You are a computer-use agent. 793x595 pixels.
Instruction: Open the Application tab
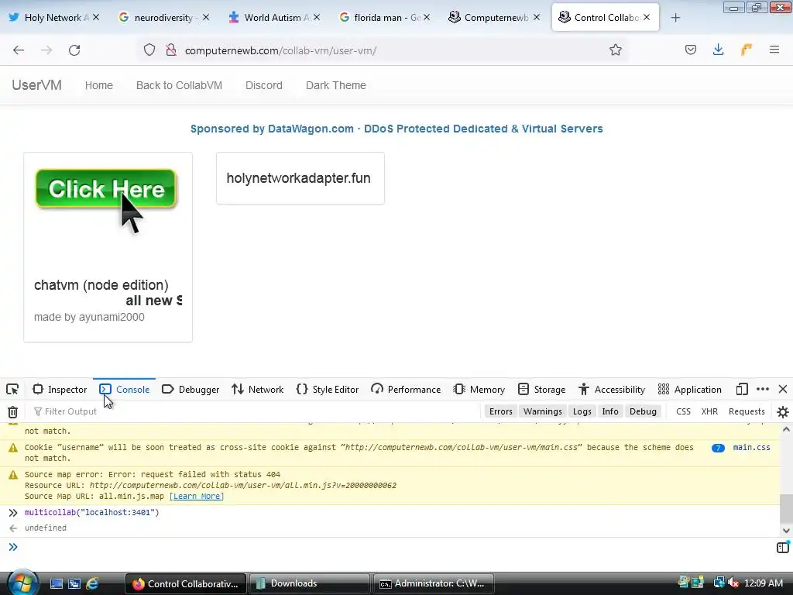tap(690, 389)
